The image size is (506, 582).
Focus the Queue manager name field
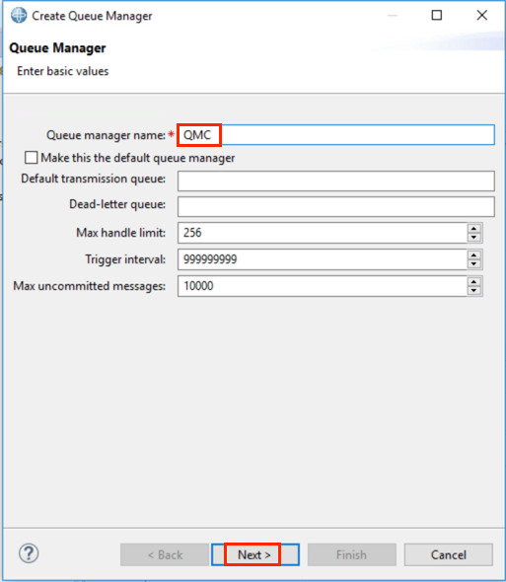(336, 135)
